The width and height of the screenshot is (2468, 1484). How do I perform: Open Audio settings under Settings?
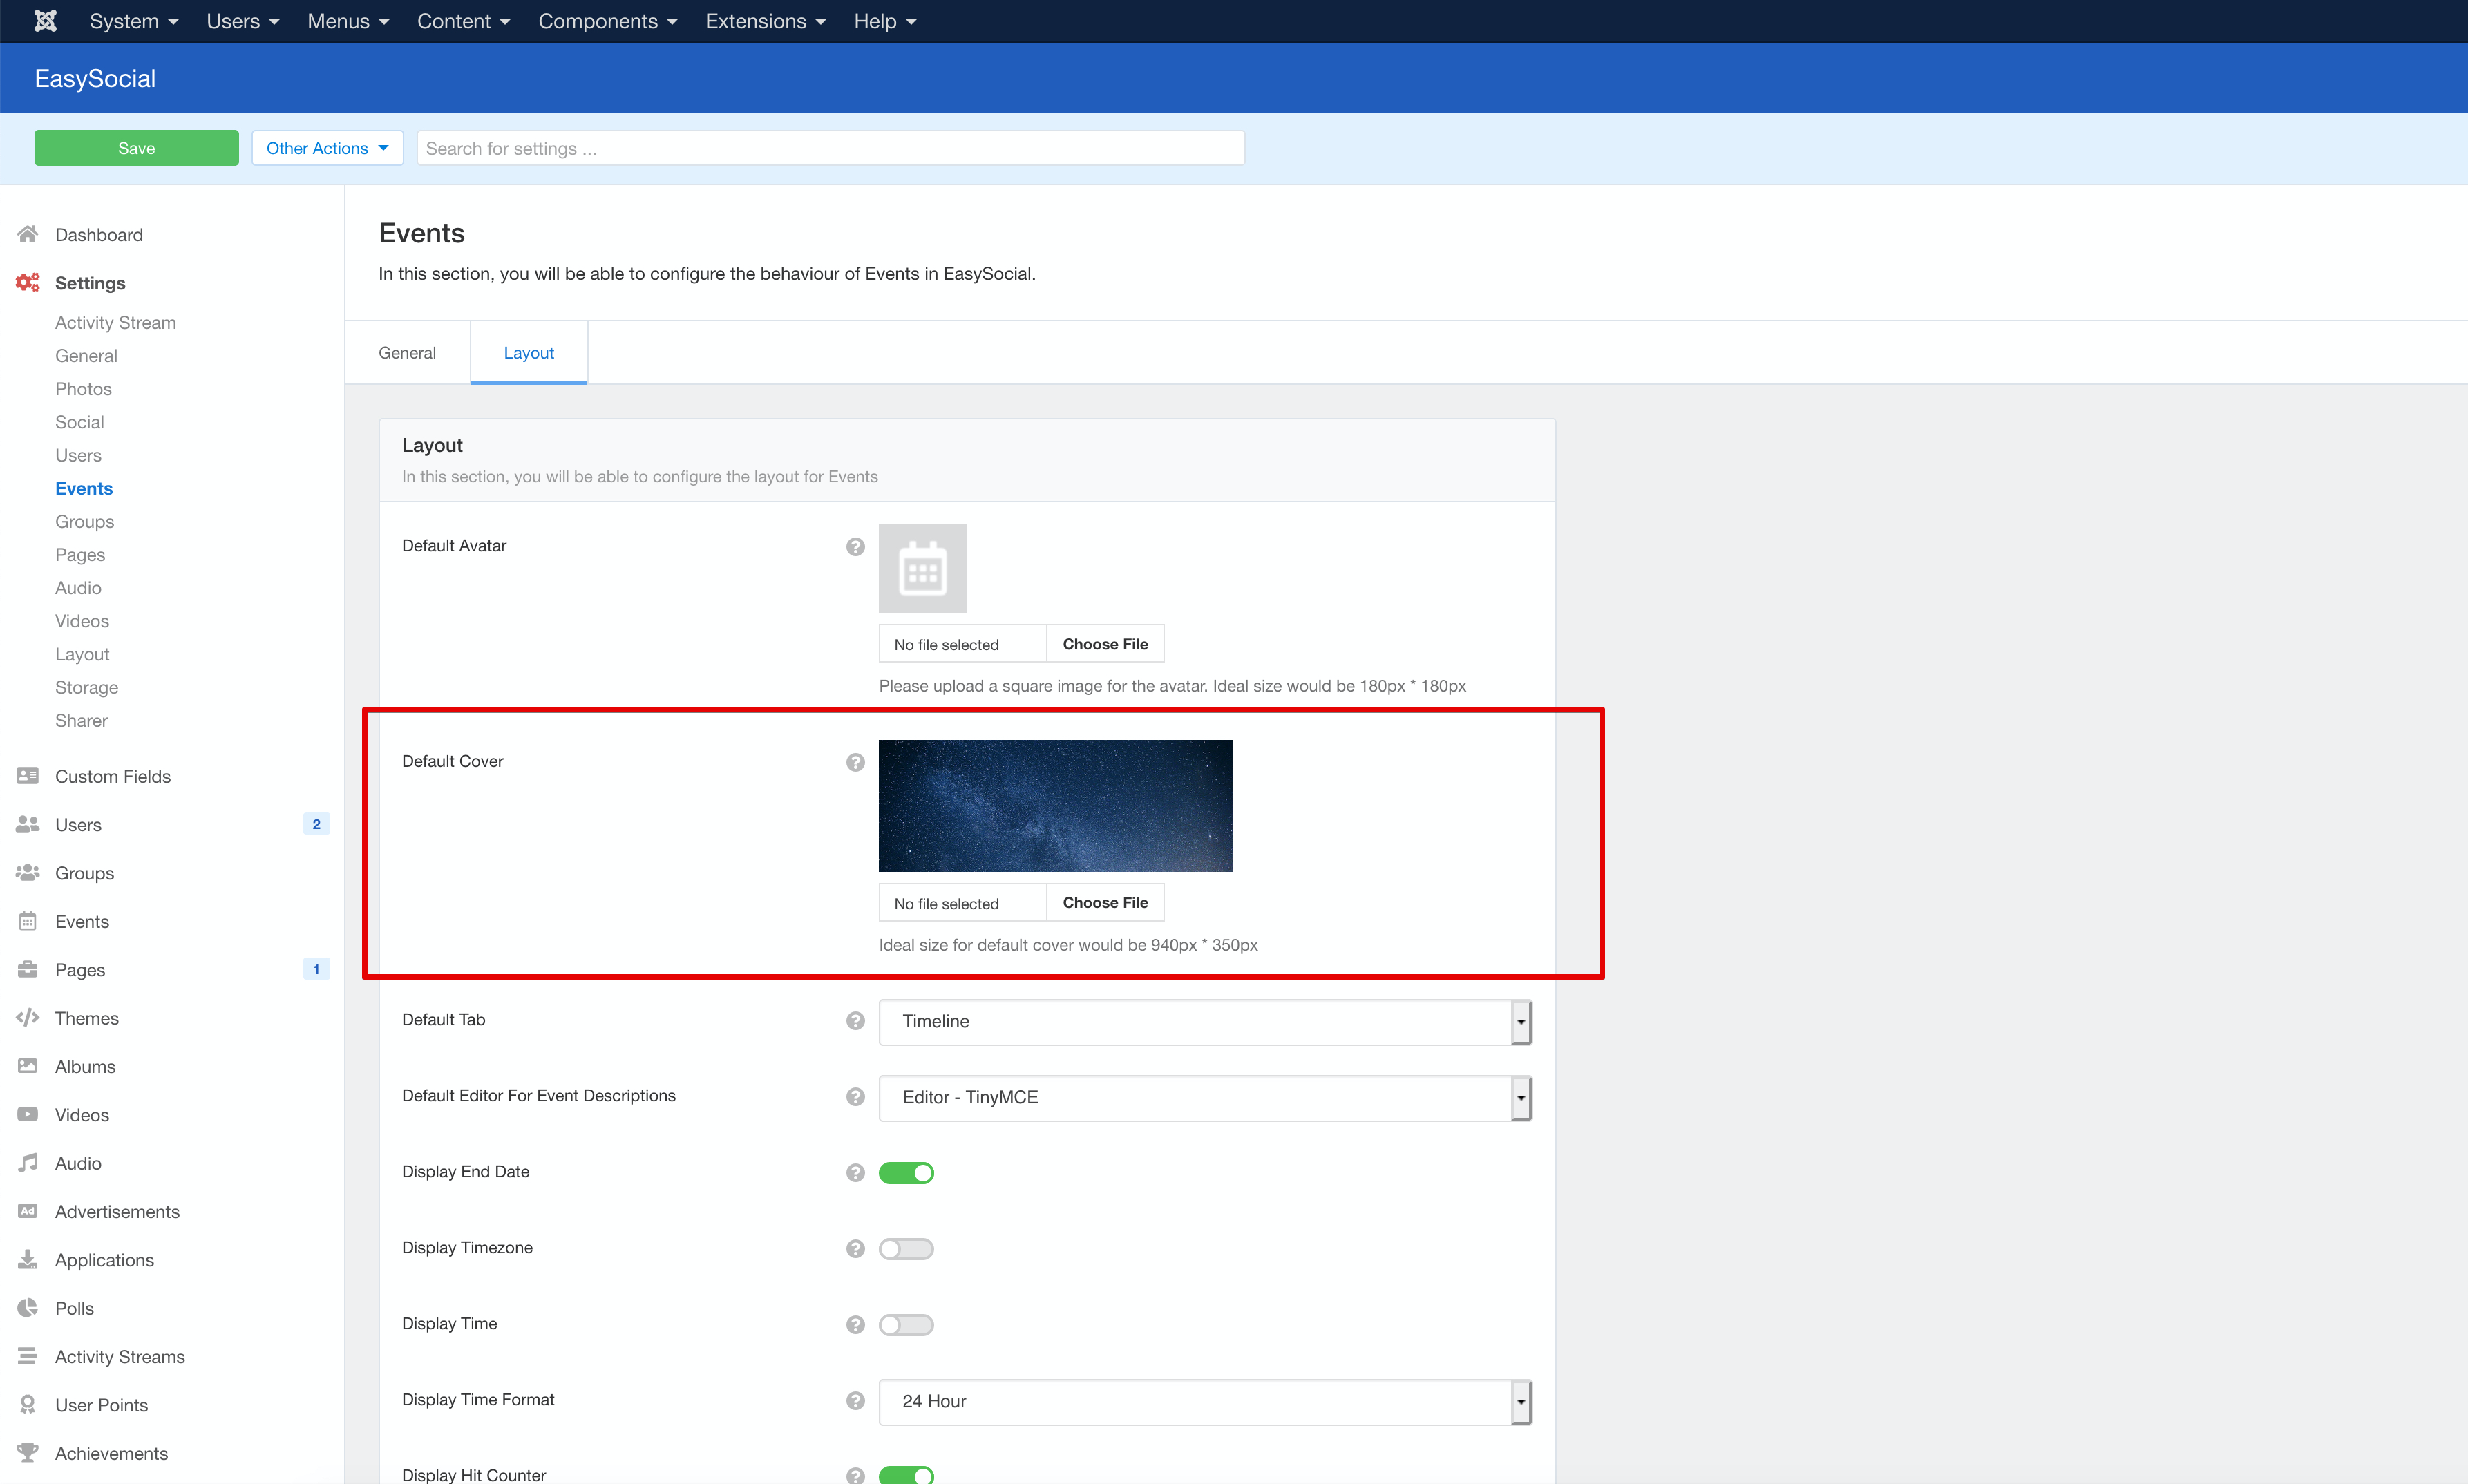78,588
